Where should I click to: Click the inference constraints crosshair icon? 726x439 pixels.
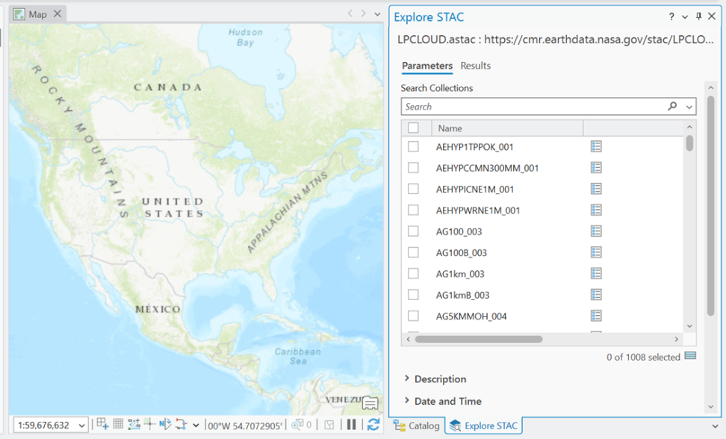(x=149, y=424)
